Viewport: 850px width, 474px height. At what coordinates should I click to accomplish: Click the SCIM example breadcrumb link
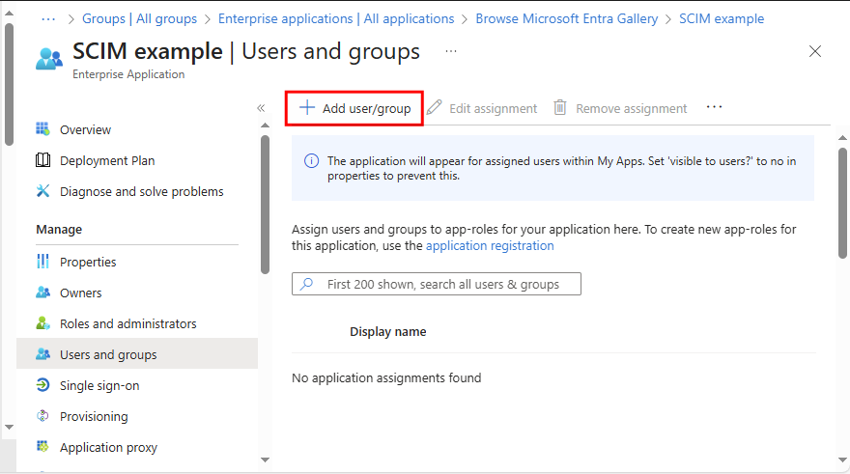coord(722,18)
